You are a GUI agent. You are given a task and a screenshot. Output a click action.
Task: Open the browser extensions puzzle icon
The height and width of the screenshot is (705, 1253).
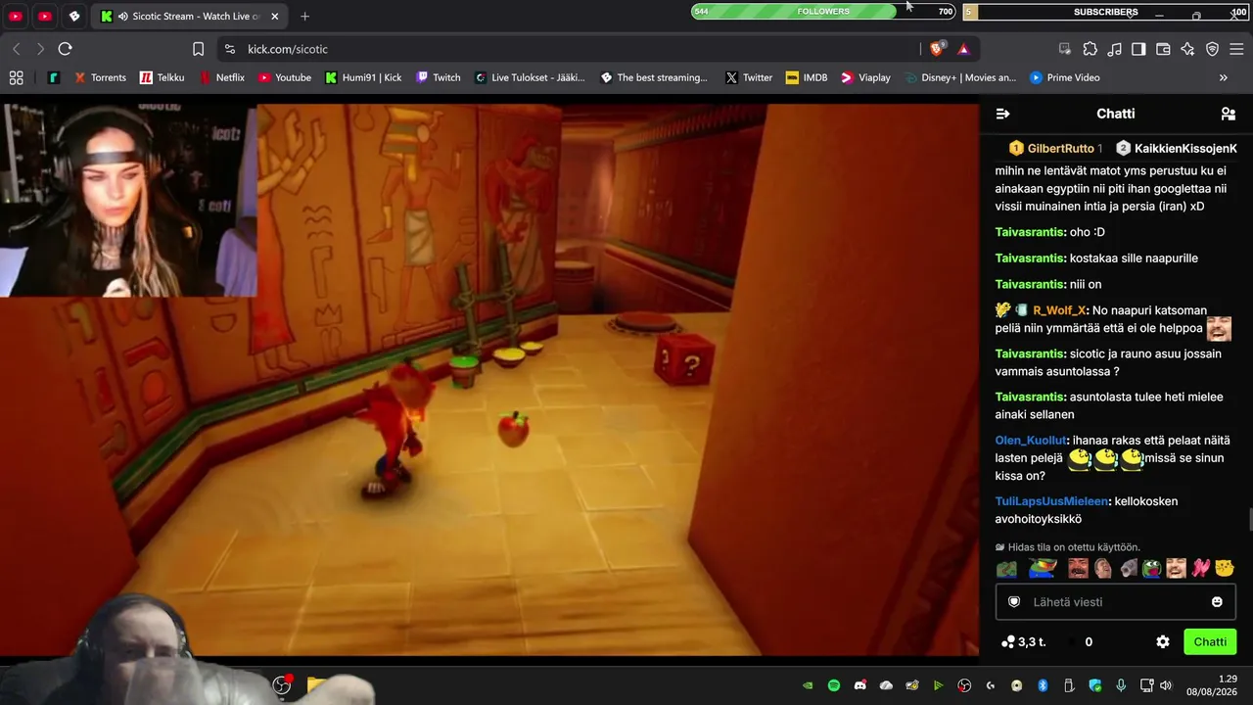1090,49
